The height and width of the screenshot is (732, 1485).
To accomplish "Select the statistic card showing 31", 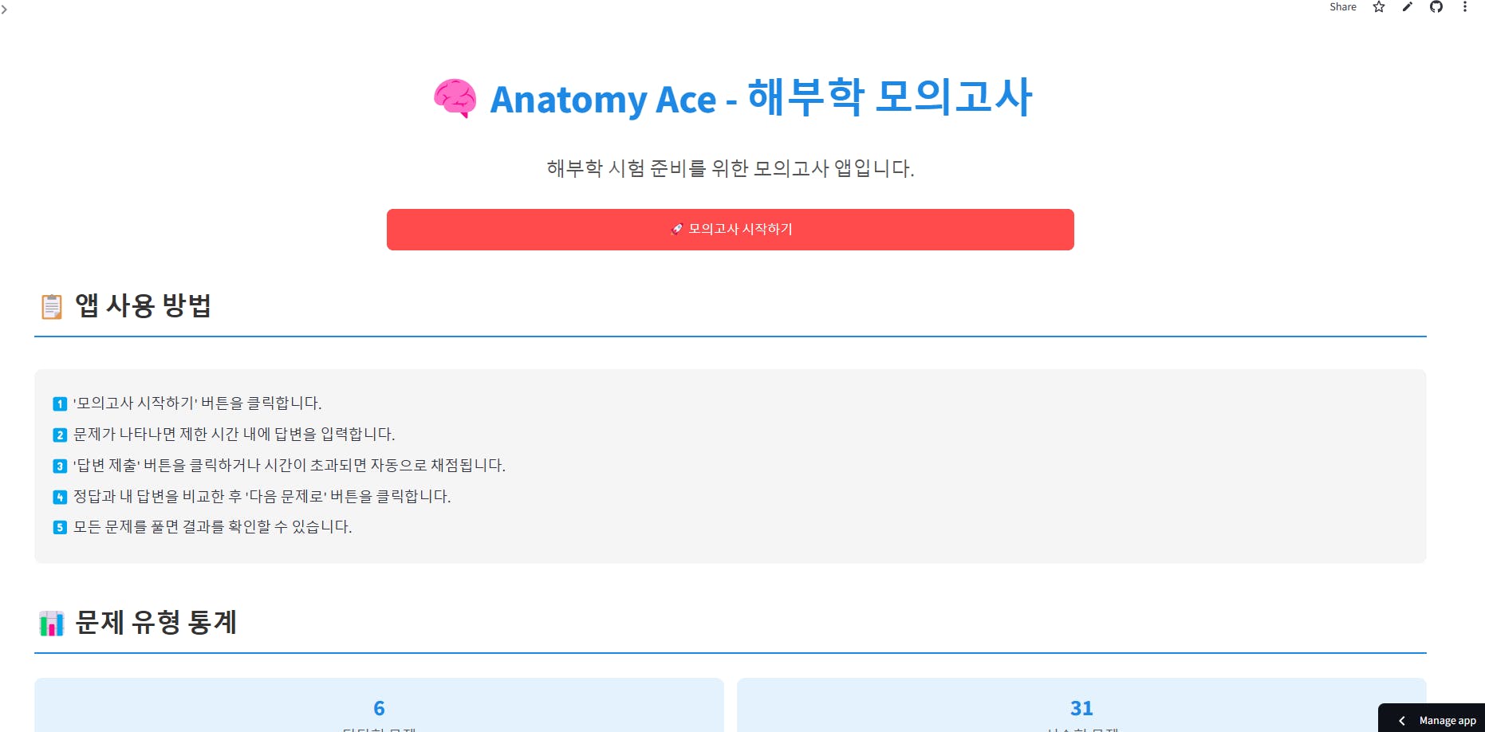I will click(1081, 707).
